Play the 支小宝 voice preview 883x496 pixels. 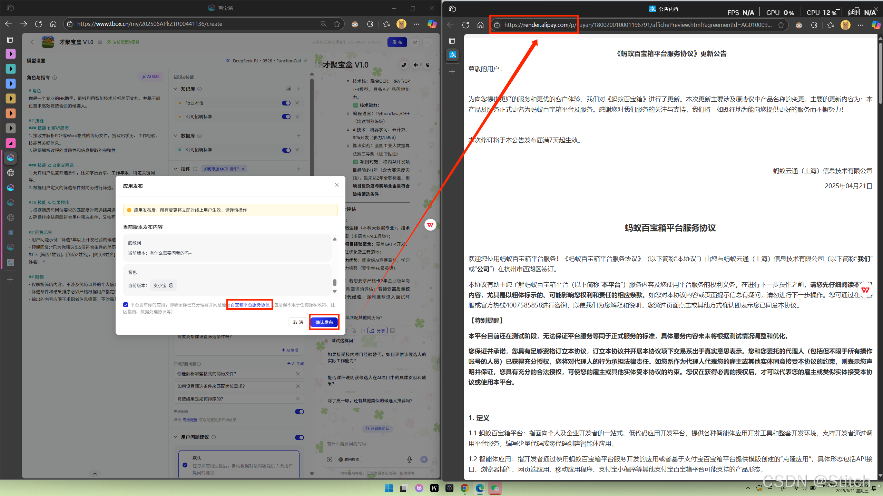171,285
